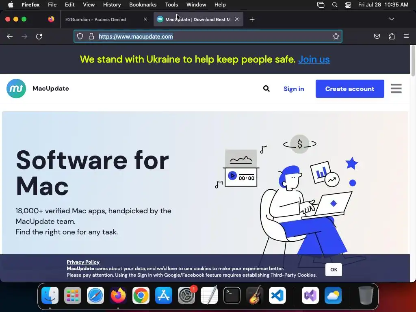
Task: Open the cloud weather app in dock
Action: 333,295
